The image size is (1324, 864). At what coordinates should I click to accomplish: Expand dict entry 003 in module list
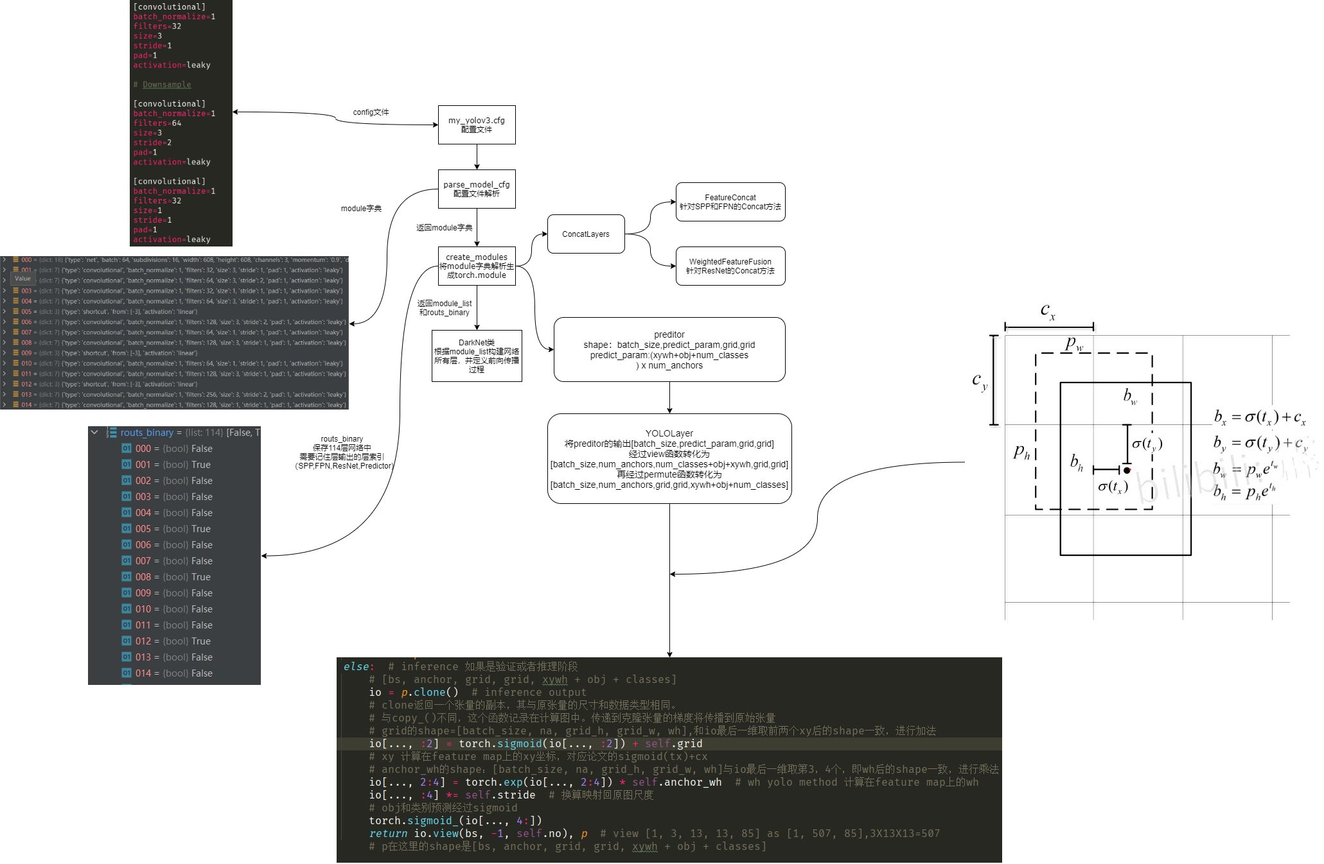tap(4, 291)
